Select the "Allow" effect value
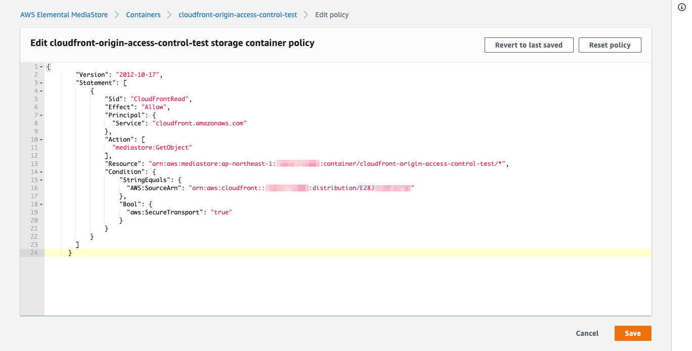Screen dimensions: 692x351 coord(154,107)
